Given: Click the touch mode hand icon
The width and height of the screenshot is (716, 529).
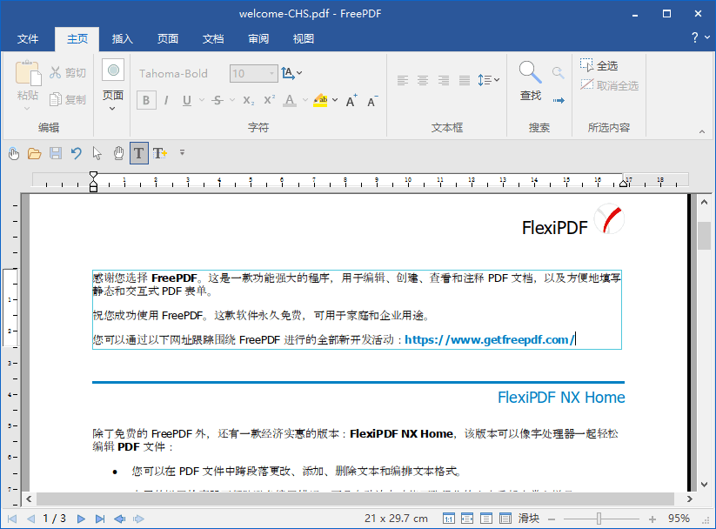Looking at the screenshot, I should [14, 153].
